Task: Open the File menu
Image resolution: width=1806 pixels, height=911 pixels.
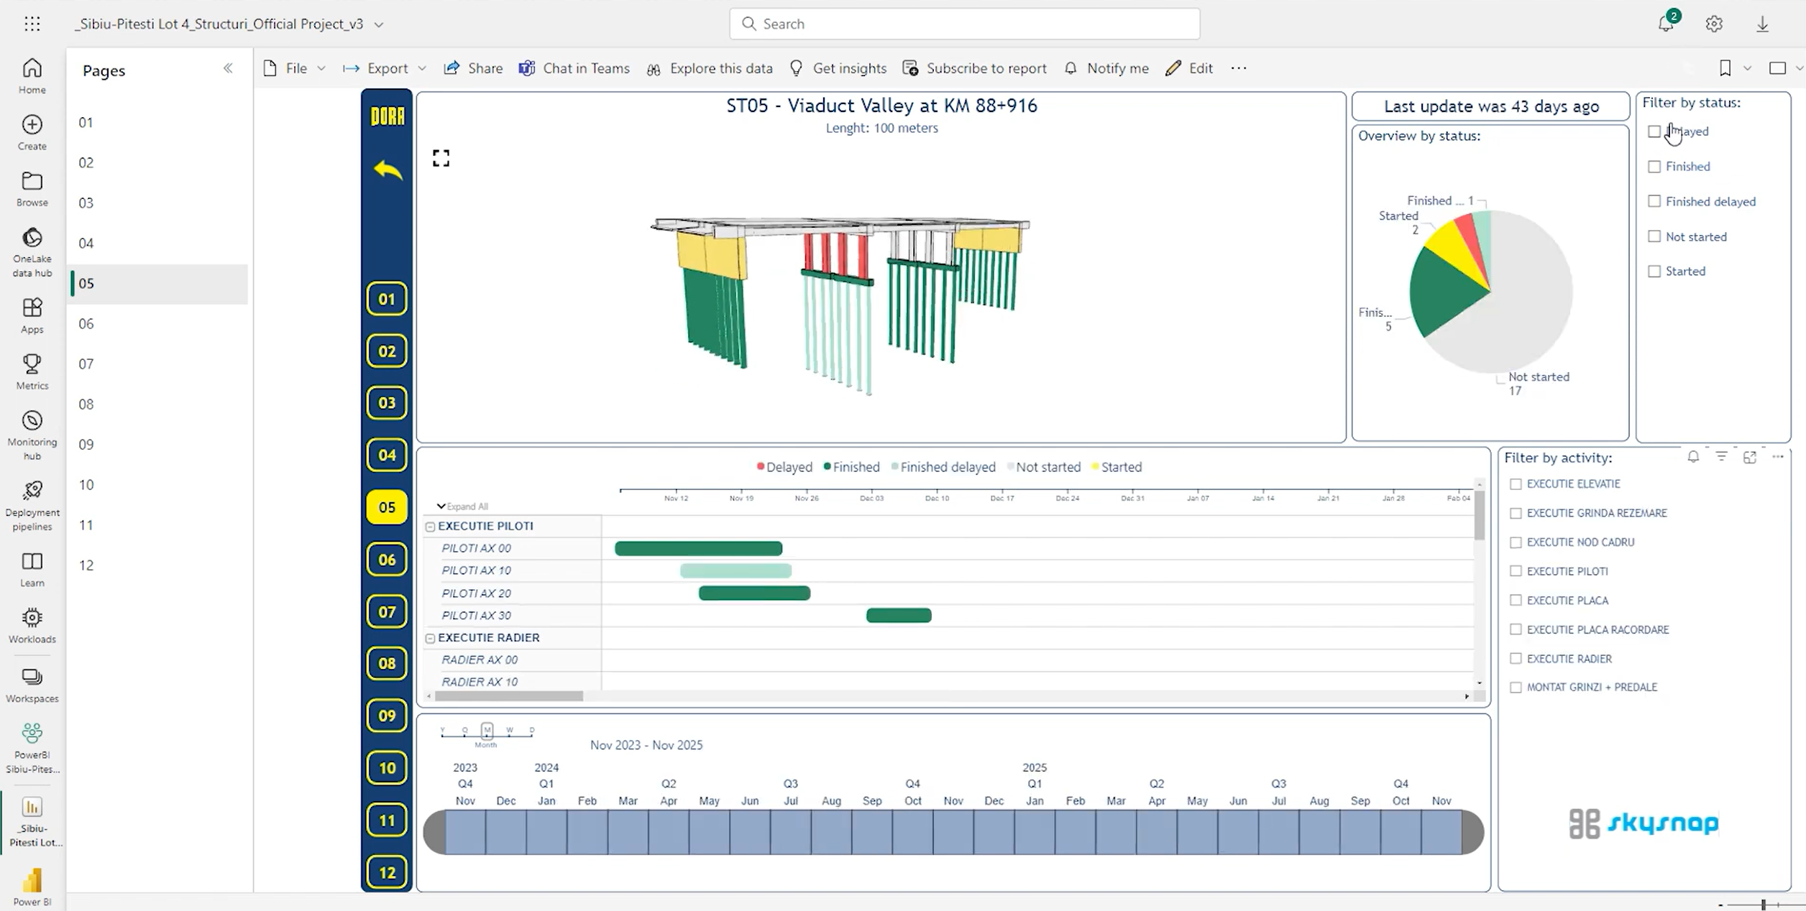Action: 295,68
